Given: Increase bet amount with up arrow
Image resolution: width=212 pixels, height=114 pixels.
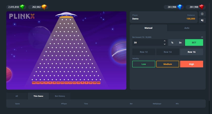Looking at the screenshot, I should [x=165, y=41].
